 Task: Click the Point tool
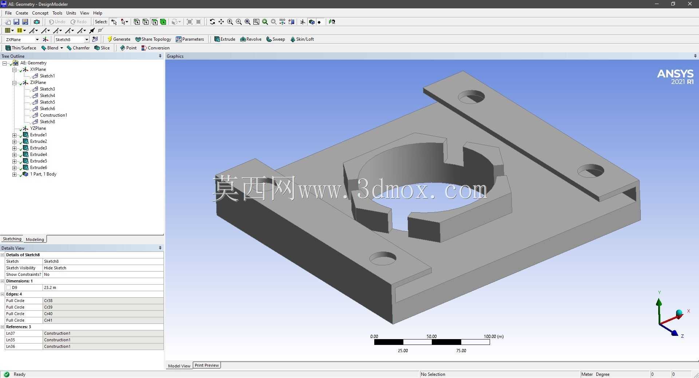click(x=128, y=48)
